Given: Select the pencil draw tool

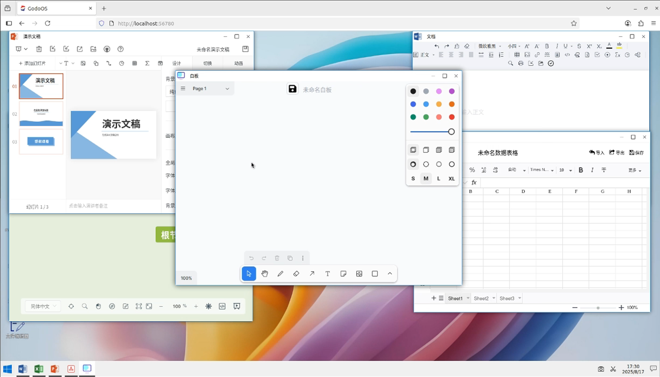Looking at the screenshot, I should coord(280,274).
